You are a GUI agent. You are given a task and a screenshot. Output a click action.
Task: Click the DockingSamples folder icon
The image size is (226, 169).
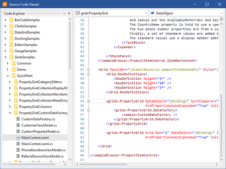pyautogui.click(x=11, y=38)
